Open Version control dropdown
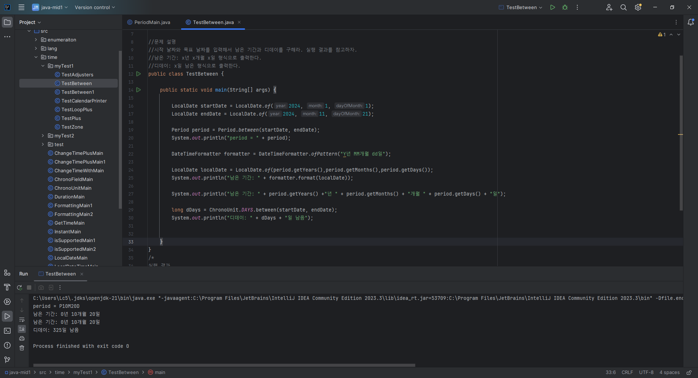The height and width of the screenshot is (378, 698). pyautogui.click(x=95, y=7)
